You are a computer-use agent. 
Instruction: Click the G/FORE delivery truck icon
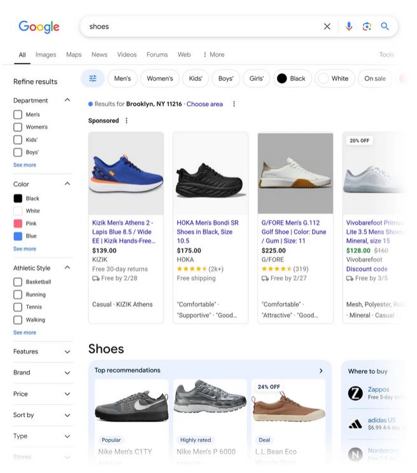[265, 278]
